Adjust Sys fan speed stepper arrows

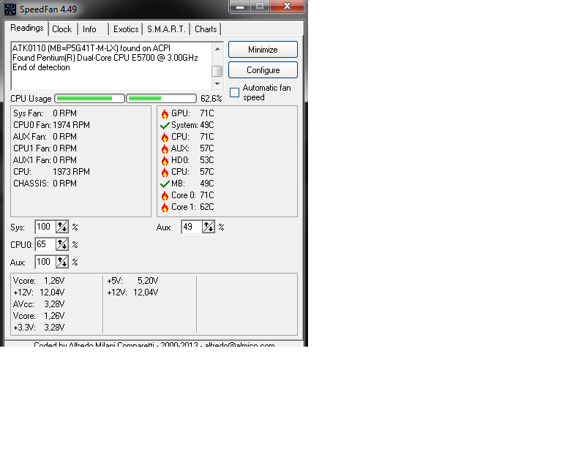point(62,227)
